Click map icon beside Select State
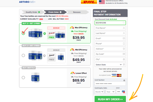Viewport: 153px width, 102px height. [x=124, y=65]
